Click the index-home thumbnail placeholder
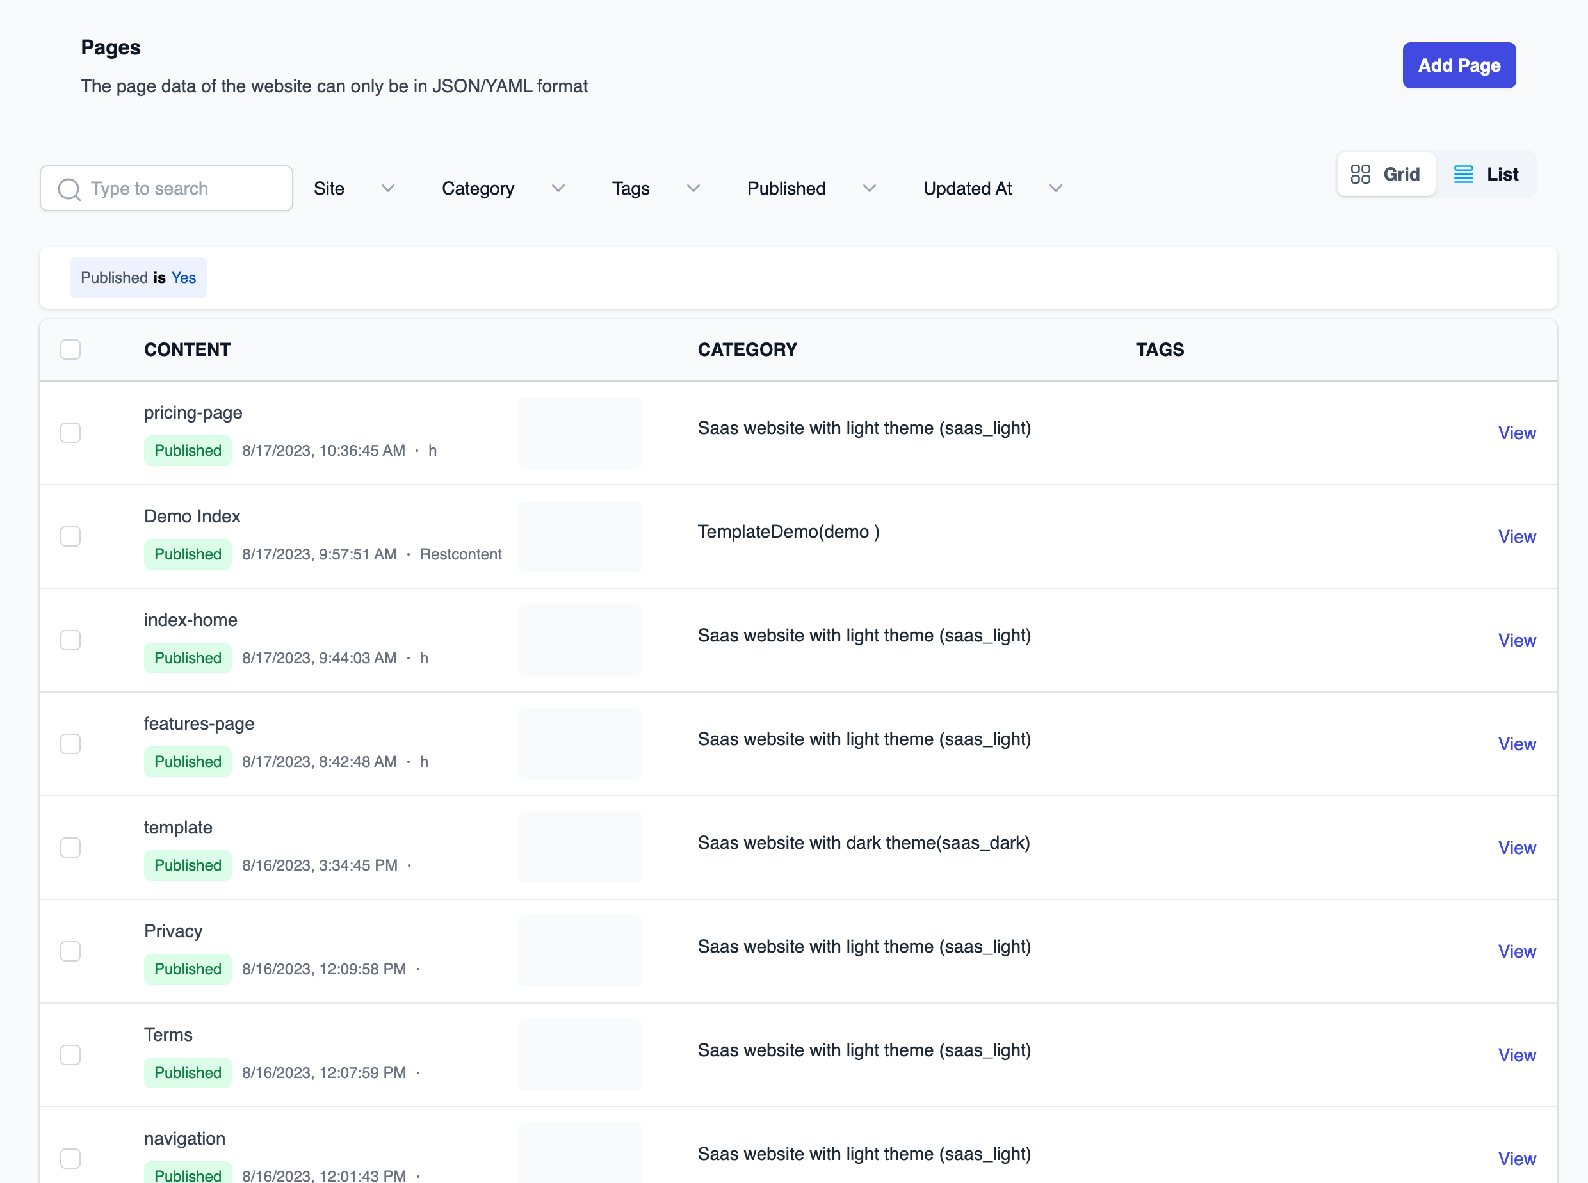The height and width of the screenshot is (1183, 1588). 579,640
